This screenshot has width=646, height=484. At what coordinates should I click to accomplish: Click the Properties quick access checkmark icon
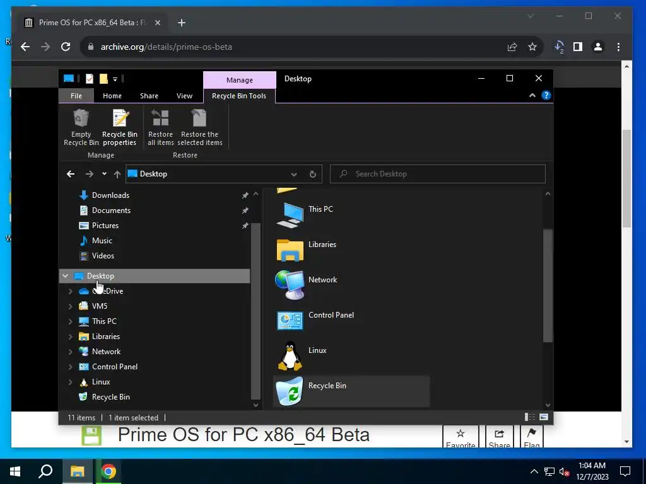[x=90, y=79]
